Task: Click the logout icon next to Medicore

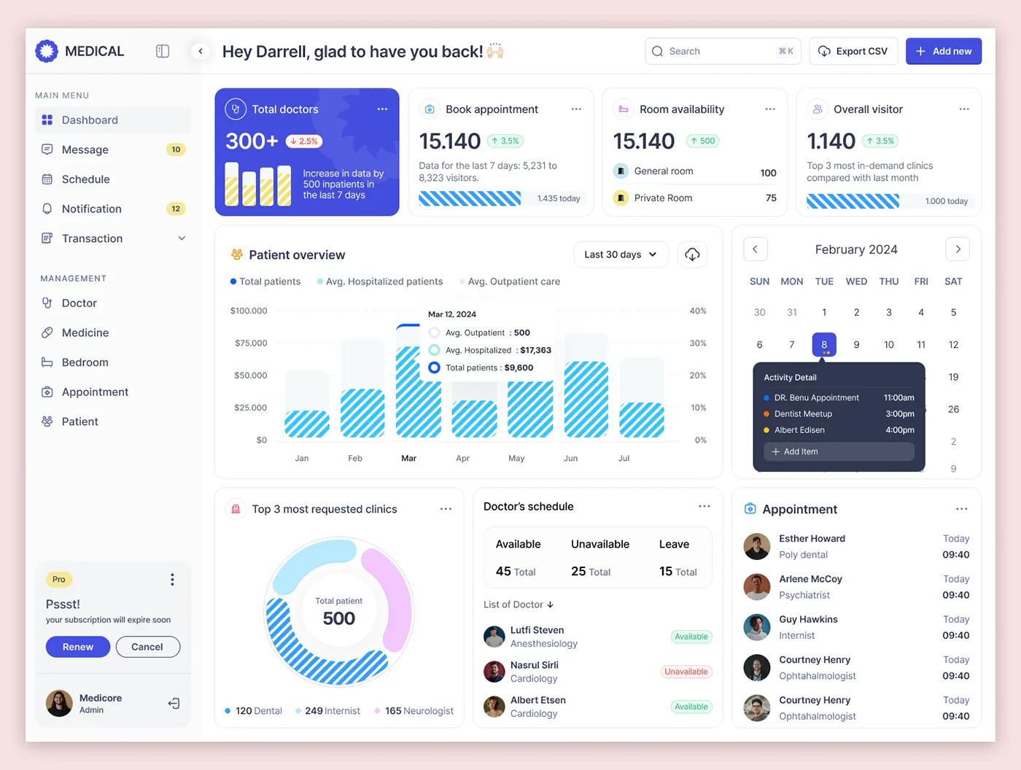Action: pos(174,704)
